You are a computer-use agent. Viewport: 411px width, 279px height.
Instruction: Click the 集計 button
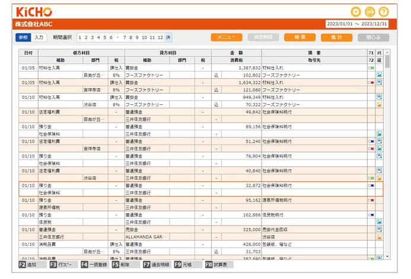(x=336, y=37)
